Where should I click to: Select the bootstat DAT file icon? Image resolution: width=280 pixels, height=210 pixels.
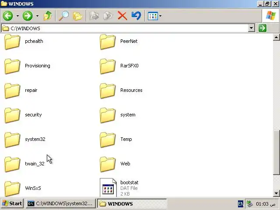click(x=108, y=188)
